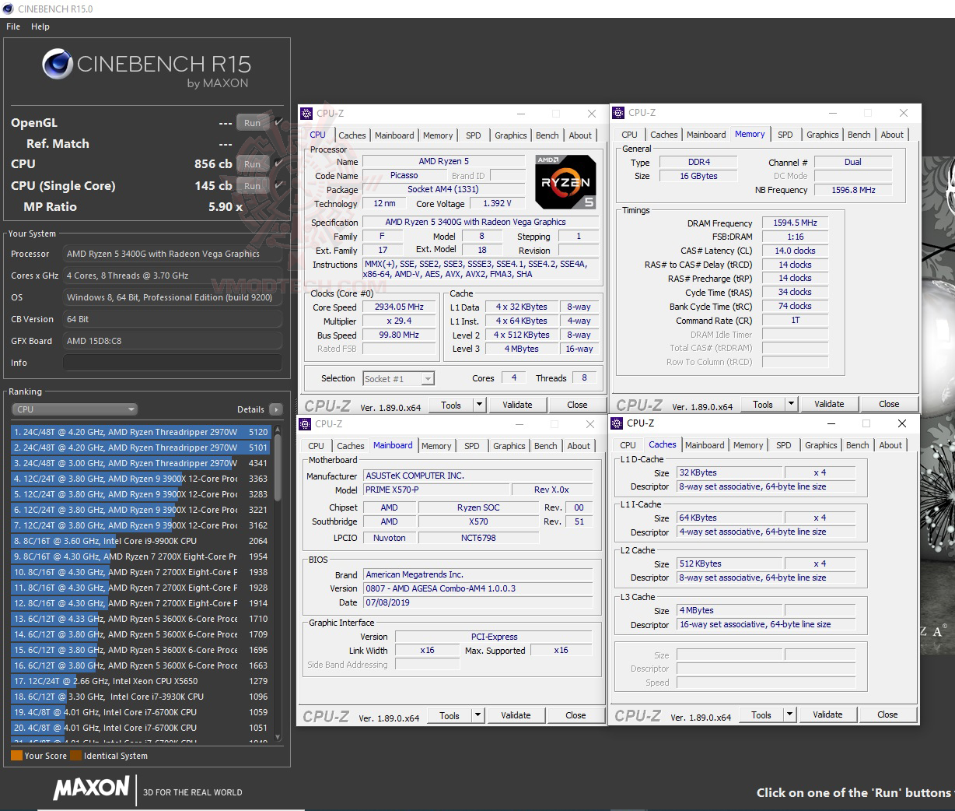This screenshot has height=811, width=955.
Task: Click the brown Identical System legend square
Action: (75, 755)
